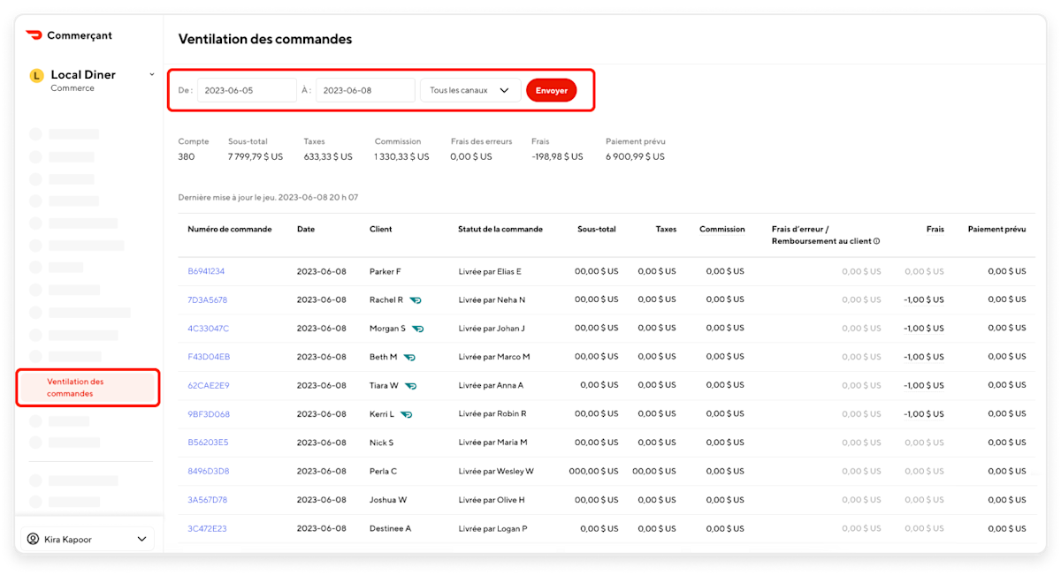
Task: Click status Livrée par Anna A
Action: [491, 386]
